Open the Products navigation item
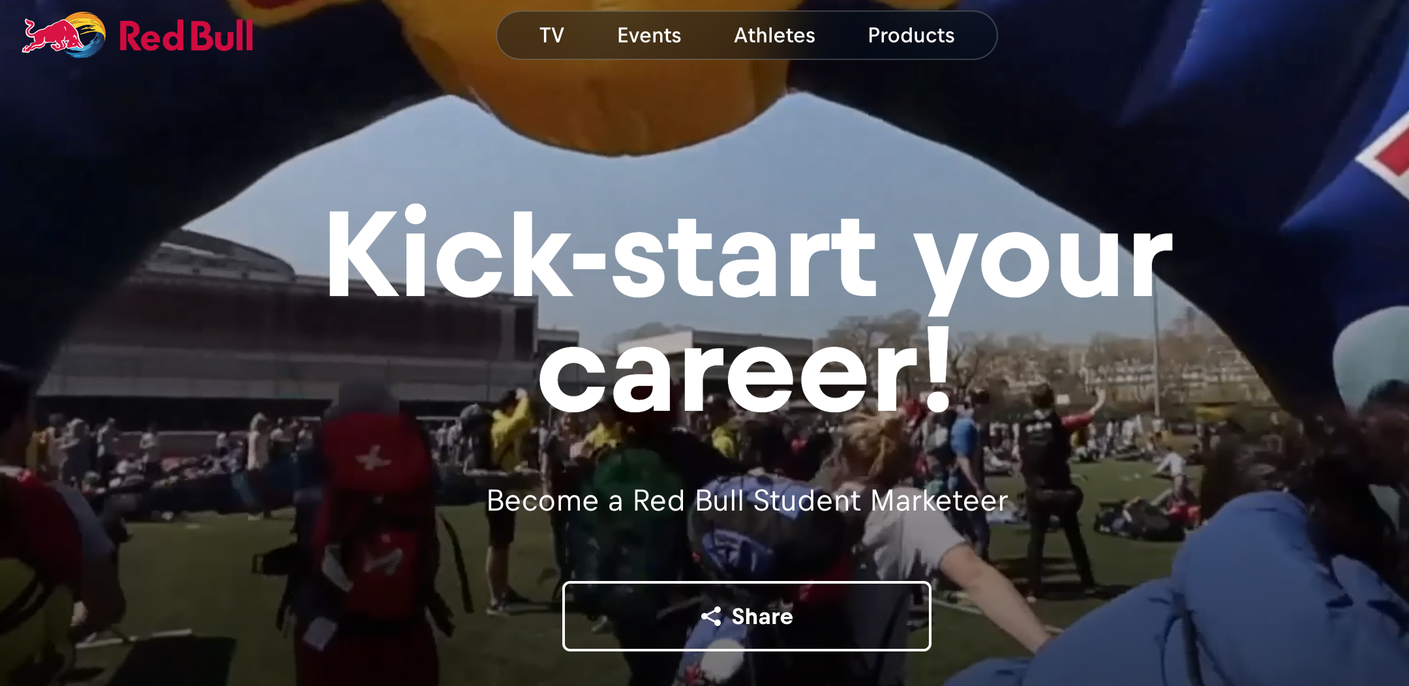 point(911,35)
